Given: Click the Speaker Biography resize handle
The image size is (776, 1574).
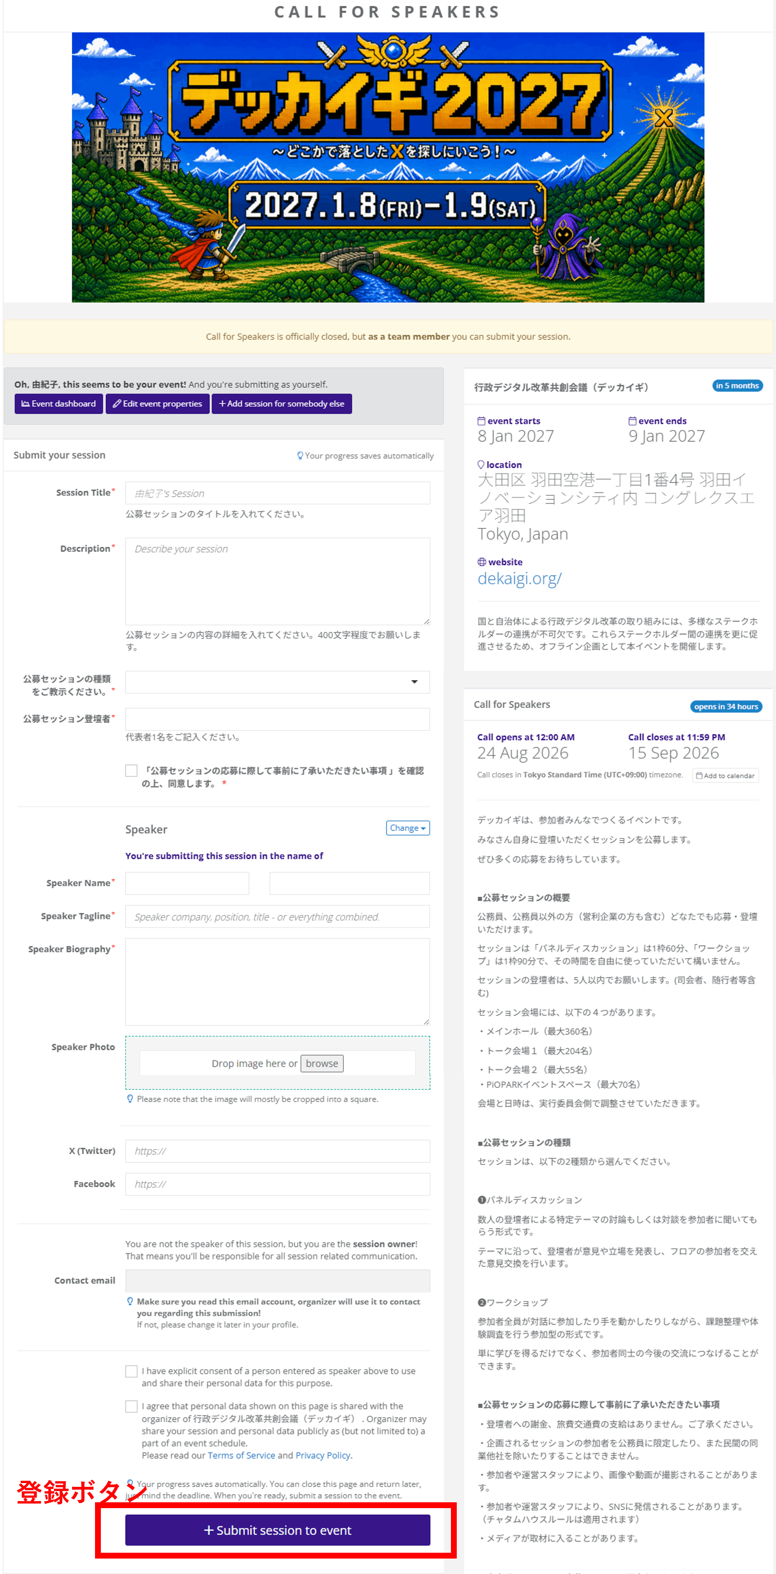Looking at the screenshot, I should point(426,1022).
